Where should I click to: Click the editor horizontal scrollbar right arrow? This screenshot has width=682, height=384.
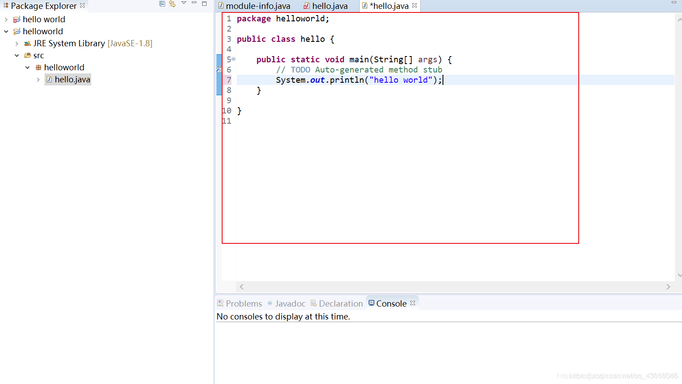tap(668, 287)
